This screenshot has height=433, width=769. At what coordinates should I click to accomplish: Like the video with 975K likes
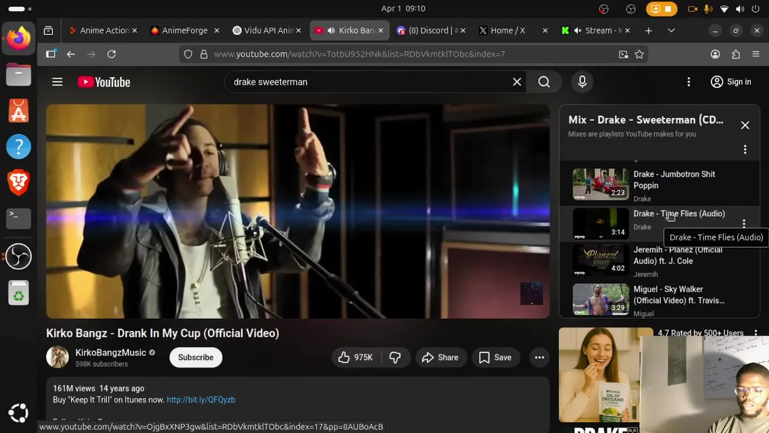tap(356, 357)
